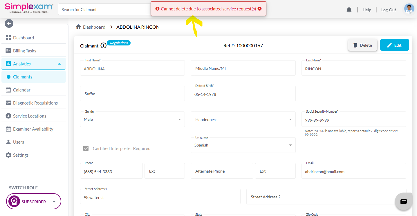The height and width of the screenshot is (216, 417).
Task: Click the Phone number field
Action: pyautogui.click(x=111, y=171)
